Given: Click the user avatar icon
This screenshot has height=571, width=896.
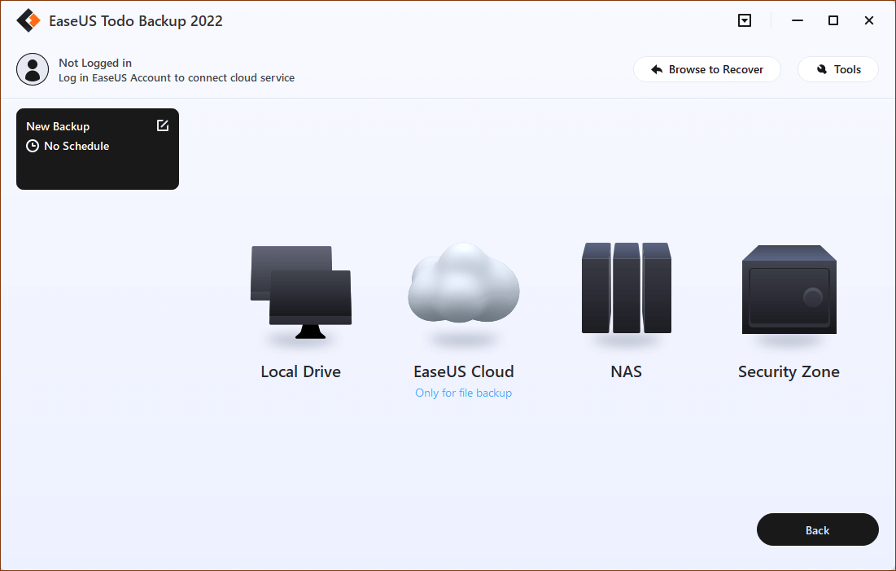Looking at the screenshot, I should tap(33, 70).
